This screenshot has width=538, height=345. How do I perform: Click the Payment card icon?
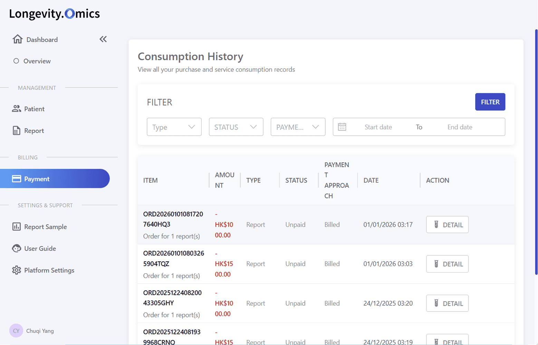click(x=16, y=179)
